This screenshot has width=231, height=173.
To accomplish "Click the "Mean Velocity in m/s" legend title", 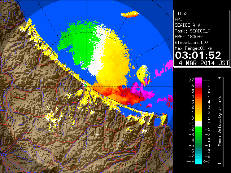I will 219,121.
